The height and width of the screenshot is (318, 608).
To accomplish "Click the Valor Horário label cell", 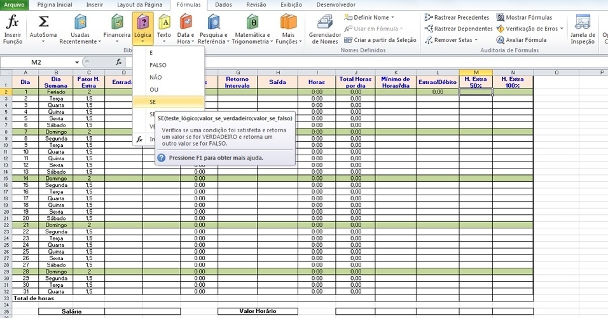I will tap(258, 311).
